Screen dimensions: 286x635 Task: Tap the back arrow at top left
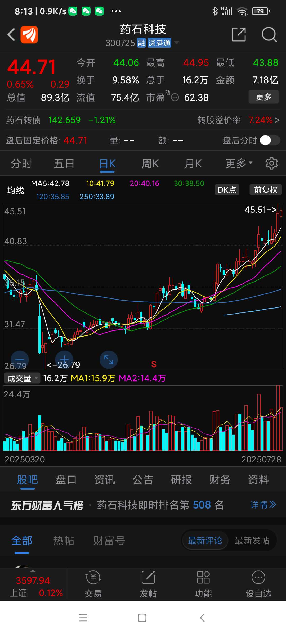pyautogui.click(x=11, y=35)
